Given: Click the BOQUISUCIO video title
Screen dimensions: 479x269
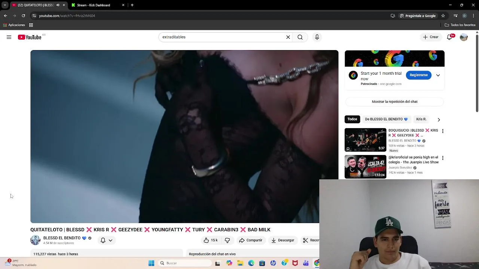Looking at the screenshot, I should pyautogui.click(x=413, y=133).
